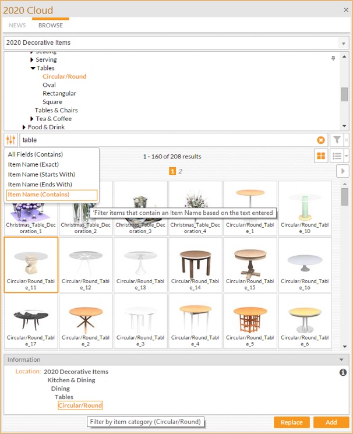The width and height of the screenshot is (353, 434).
Task: Select Circular/Round_Table_16 thumbnail
Action: click(305, 264)
